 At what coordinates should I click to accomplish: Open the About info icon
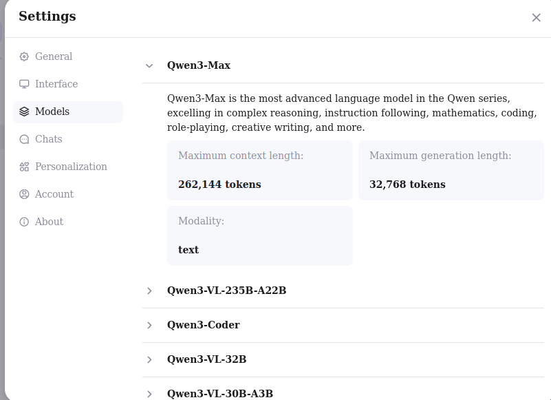[24, 222]
